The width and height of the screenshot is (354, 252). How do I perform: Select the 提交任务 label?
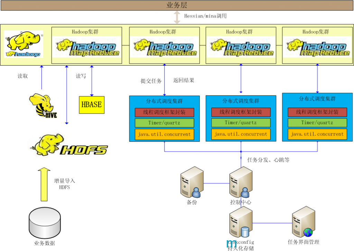pos(151,81)
